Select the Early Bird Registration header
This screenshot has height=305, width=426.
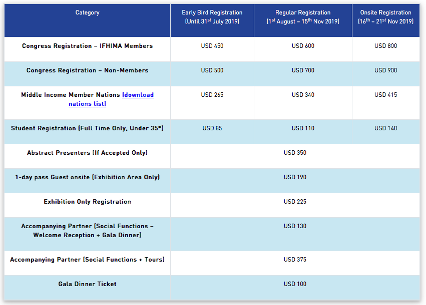[212, 16]
